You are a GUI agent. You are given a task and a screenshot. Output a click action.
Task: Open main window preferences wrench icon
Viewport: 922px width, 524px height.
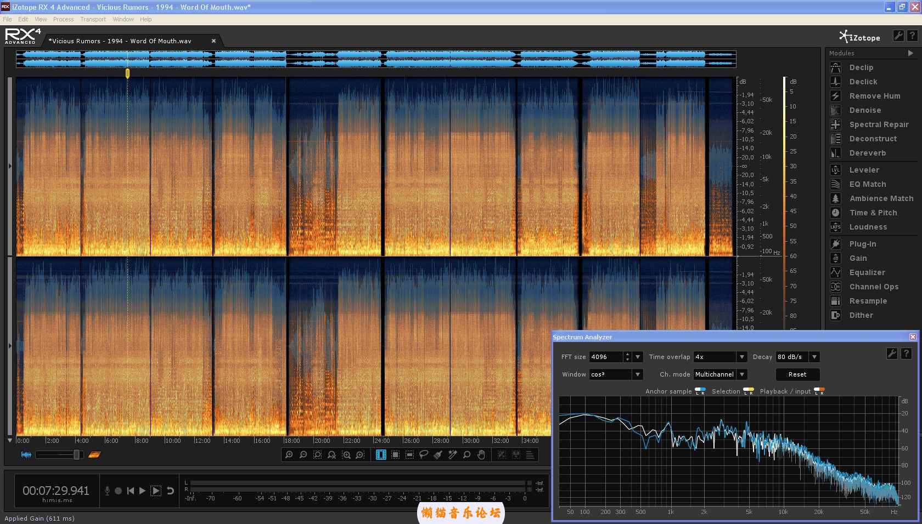click(x=898, y=36)
